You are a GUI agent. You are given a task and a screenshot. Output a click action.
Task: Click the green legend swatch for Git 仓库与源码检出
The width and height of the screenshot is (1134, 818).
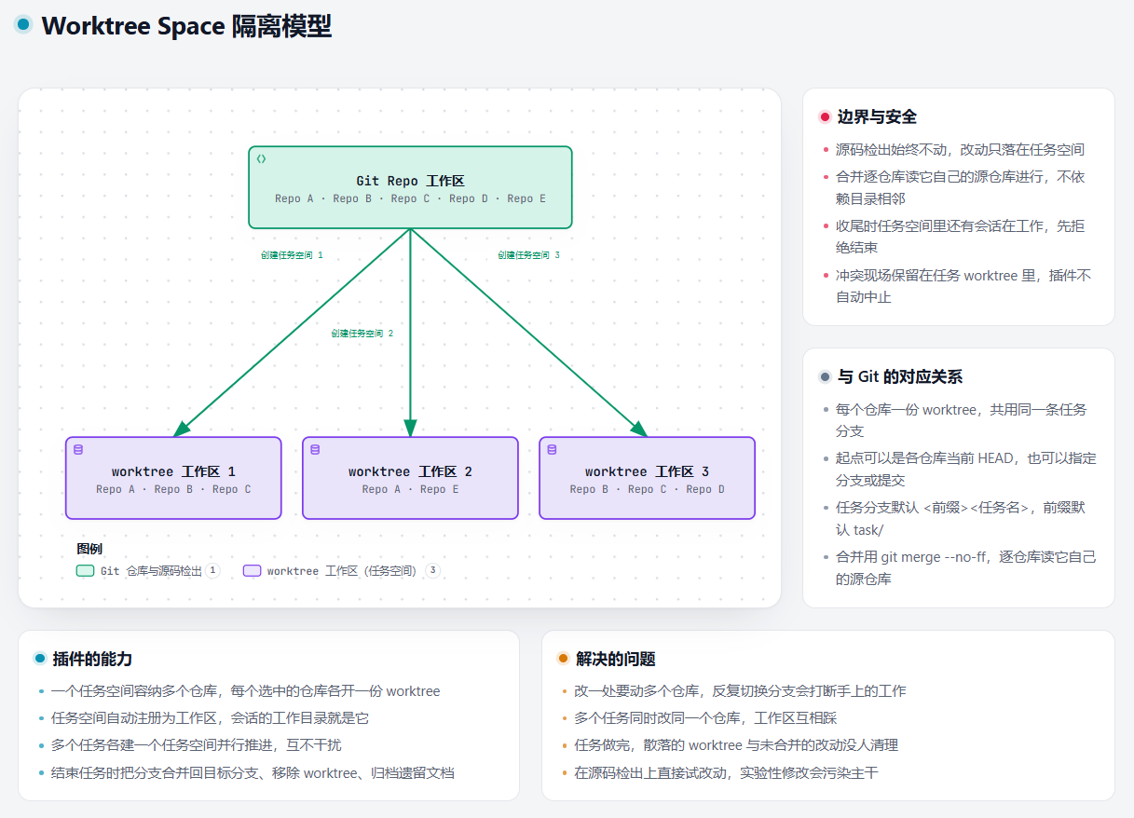point(85,571)
